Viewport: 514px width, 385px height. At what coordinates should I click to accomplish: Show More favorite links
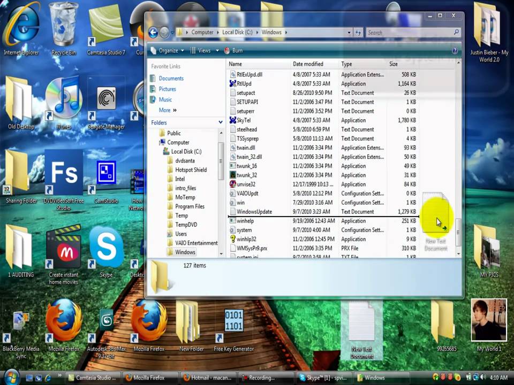coord(167,110)
